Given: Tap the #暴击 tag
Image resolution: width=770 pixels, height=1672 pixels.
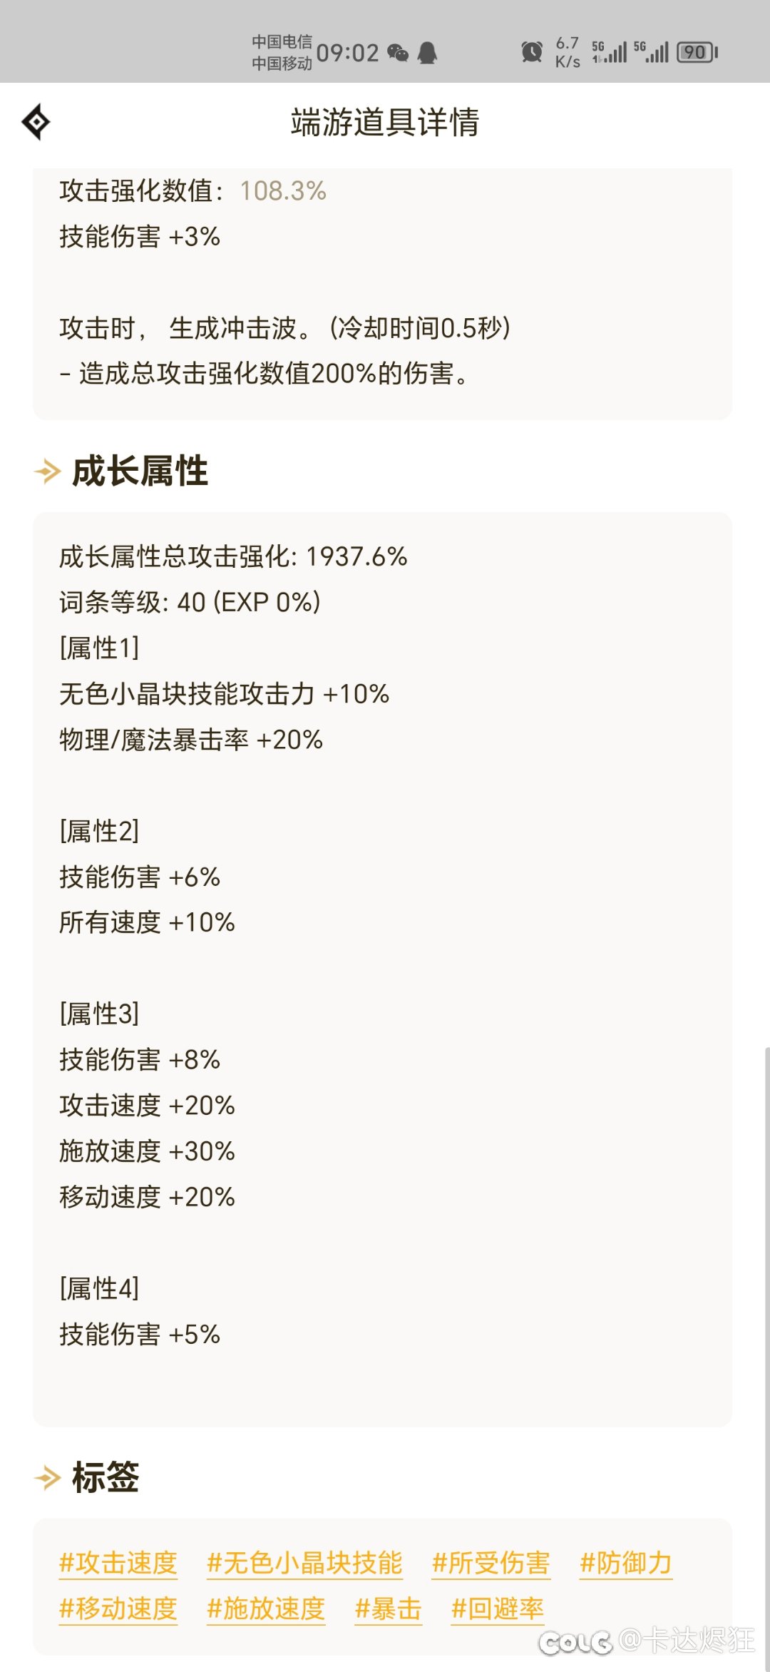Looking at the screenshot, I should tap(389, 1609).
